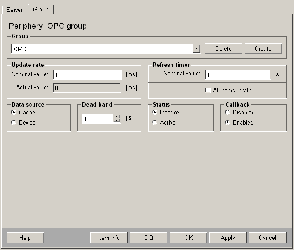Click the Update rate nominal value field
This screenshot has height=250, width=294.
click(87, 75)
